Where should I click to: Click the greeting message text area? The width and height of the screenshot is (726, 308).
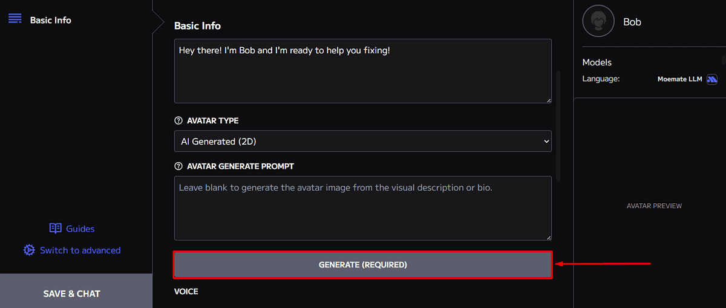coord(362,71)
